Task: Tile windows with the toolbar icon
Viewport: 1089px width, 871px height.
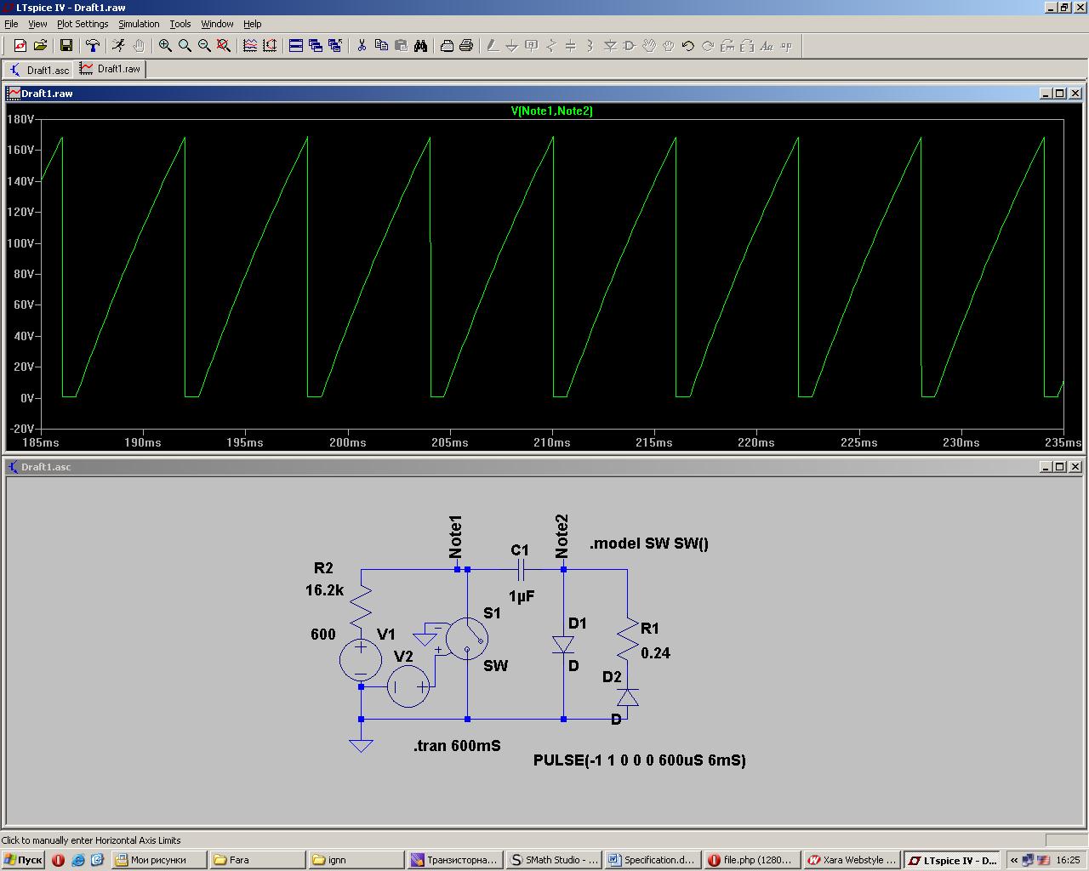Action: click(296, 46)
